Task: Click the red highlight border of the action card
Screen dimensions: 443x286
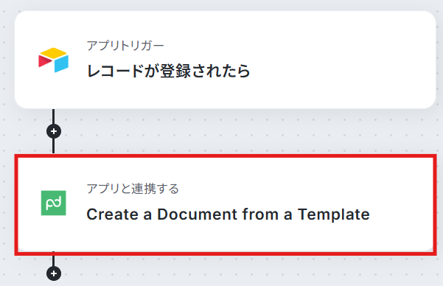Action: (225, 156)
